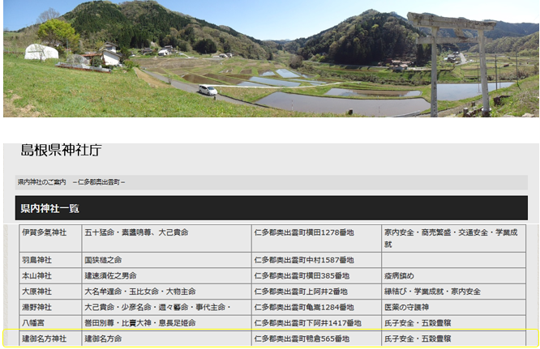The image size is (540, 349).
Task: Click the empty benefits cell in 羽島神社 row
Action: (x=453, y=260)
